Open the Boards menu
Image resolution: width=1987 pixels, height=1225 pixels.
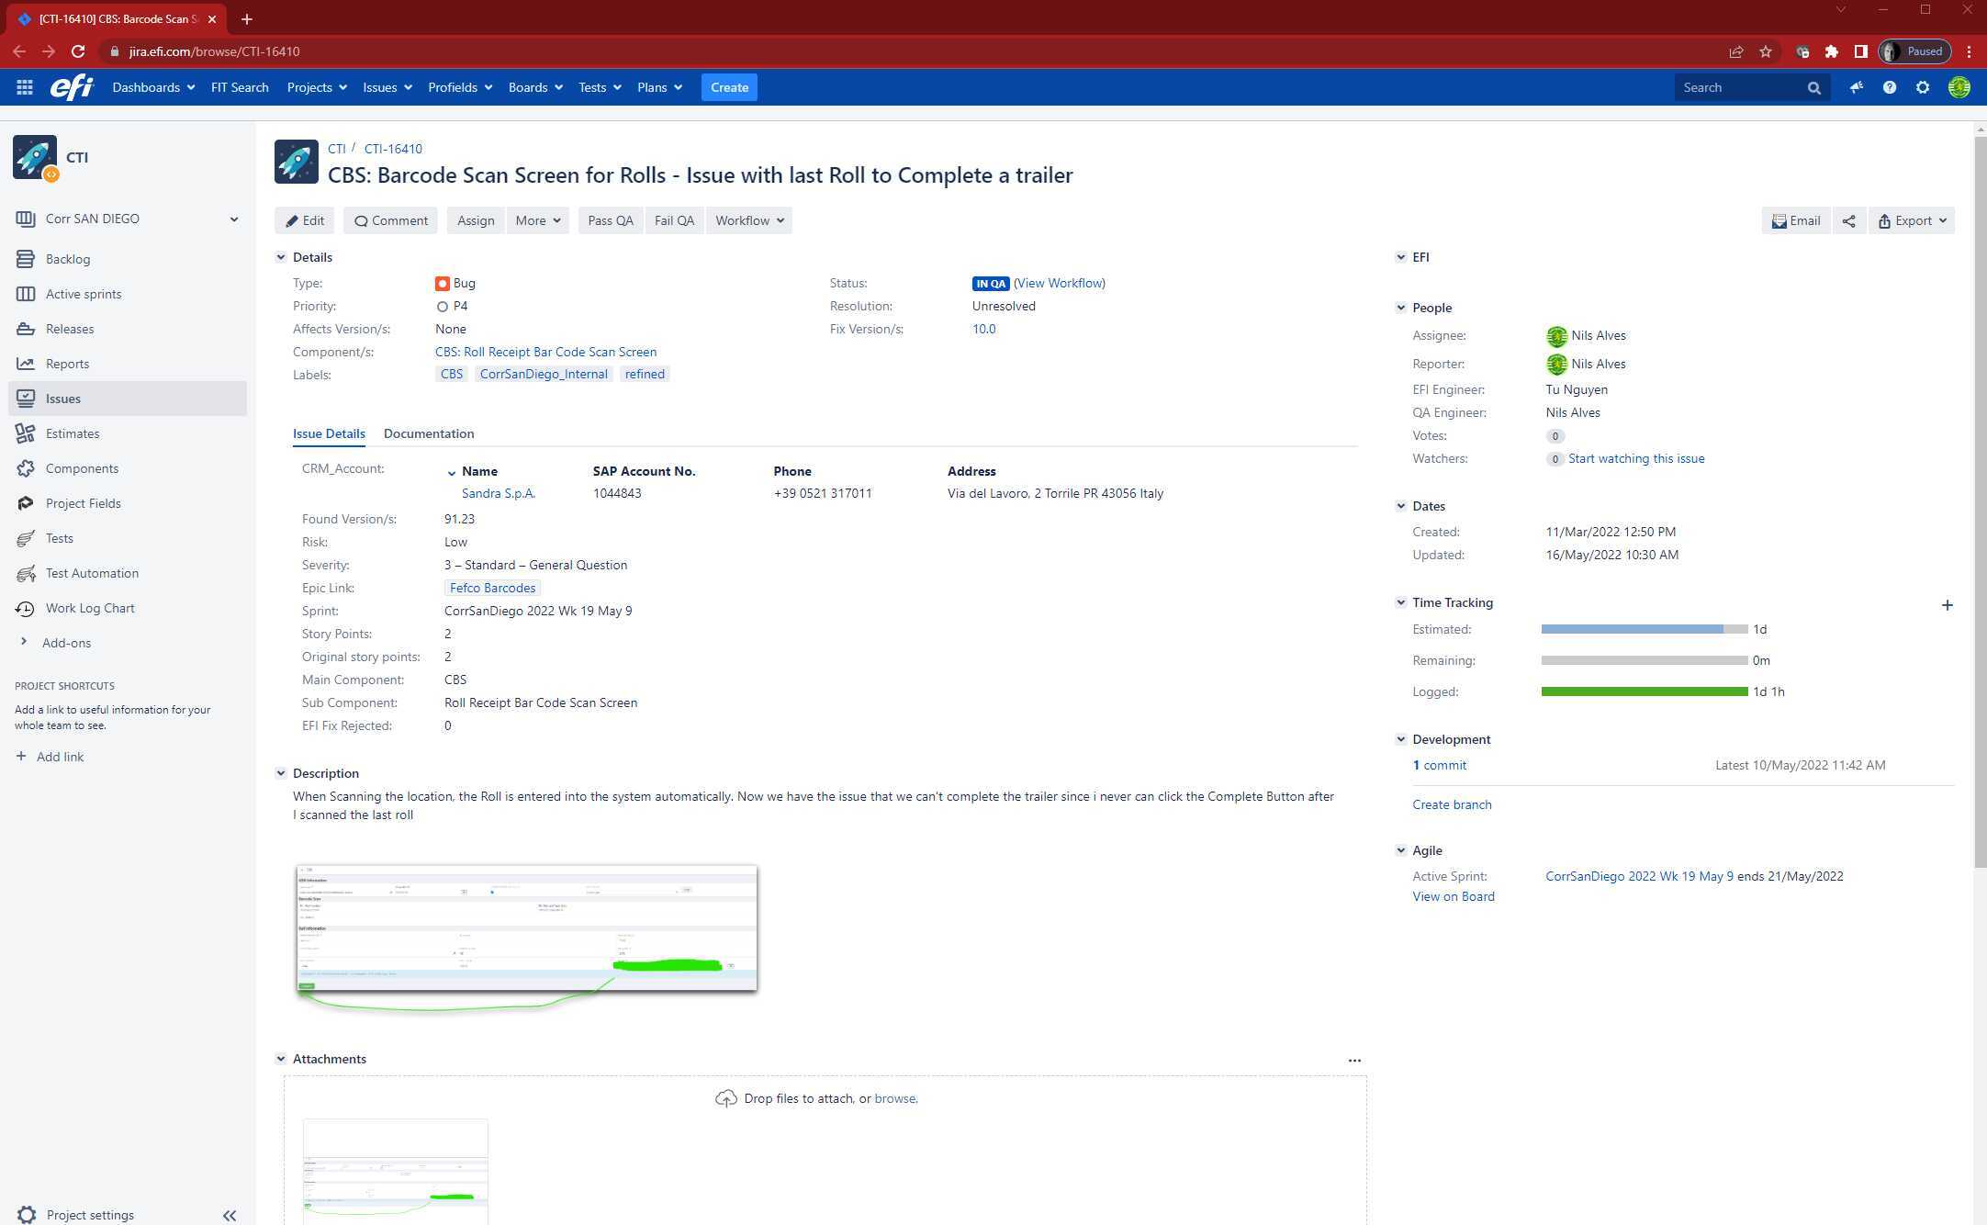click(x=535, y=87)
